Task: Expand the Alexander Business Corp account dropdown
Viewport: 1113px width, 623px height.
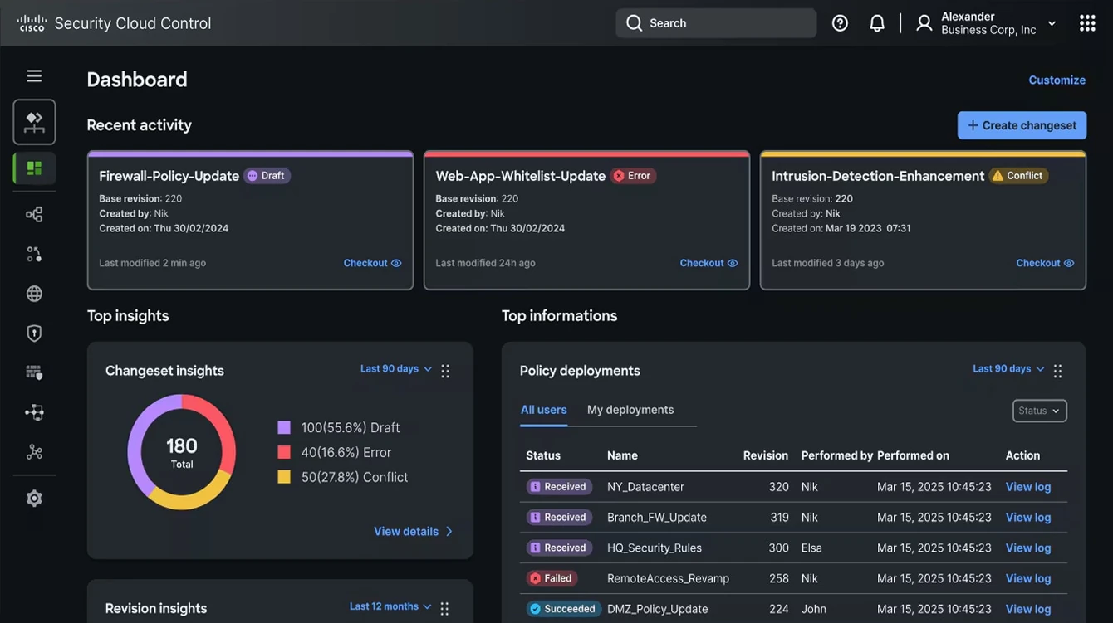Action: click(987, 23)
